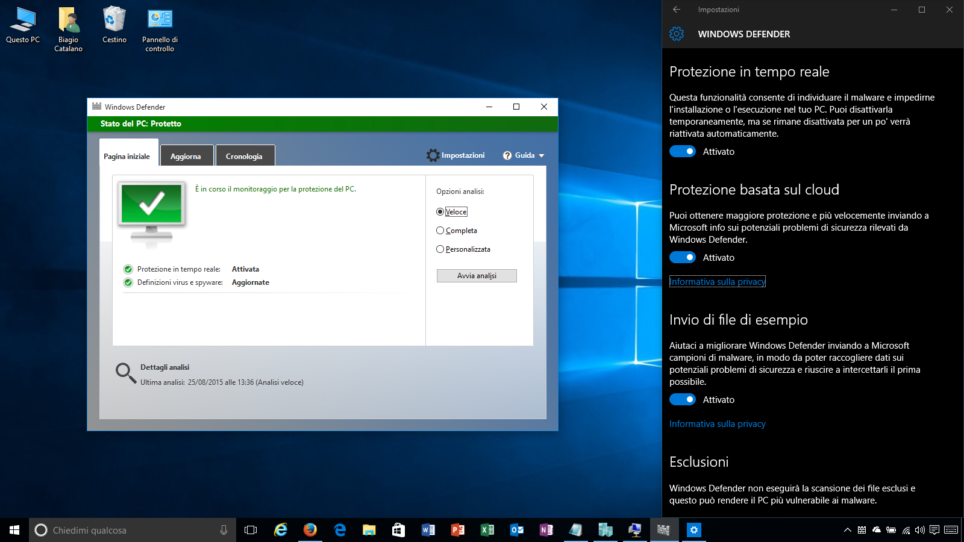The width and height of the screenshot is (964, 542).
Task: Click in the Chiedimi qualcosa search field
Action: (133, 530)
